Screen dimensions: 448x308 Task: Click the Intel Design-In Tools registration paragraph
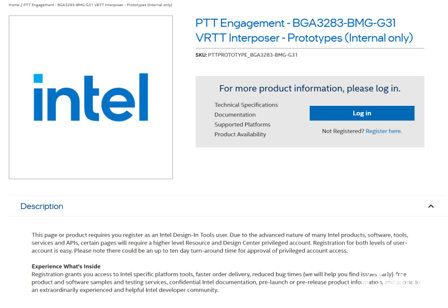(x=218, y=243)
